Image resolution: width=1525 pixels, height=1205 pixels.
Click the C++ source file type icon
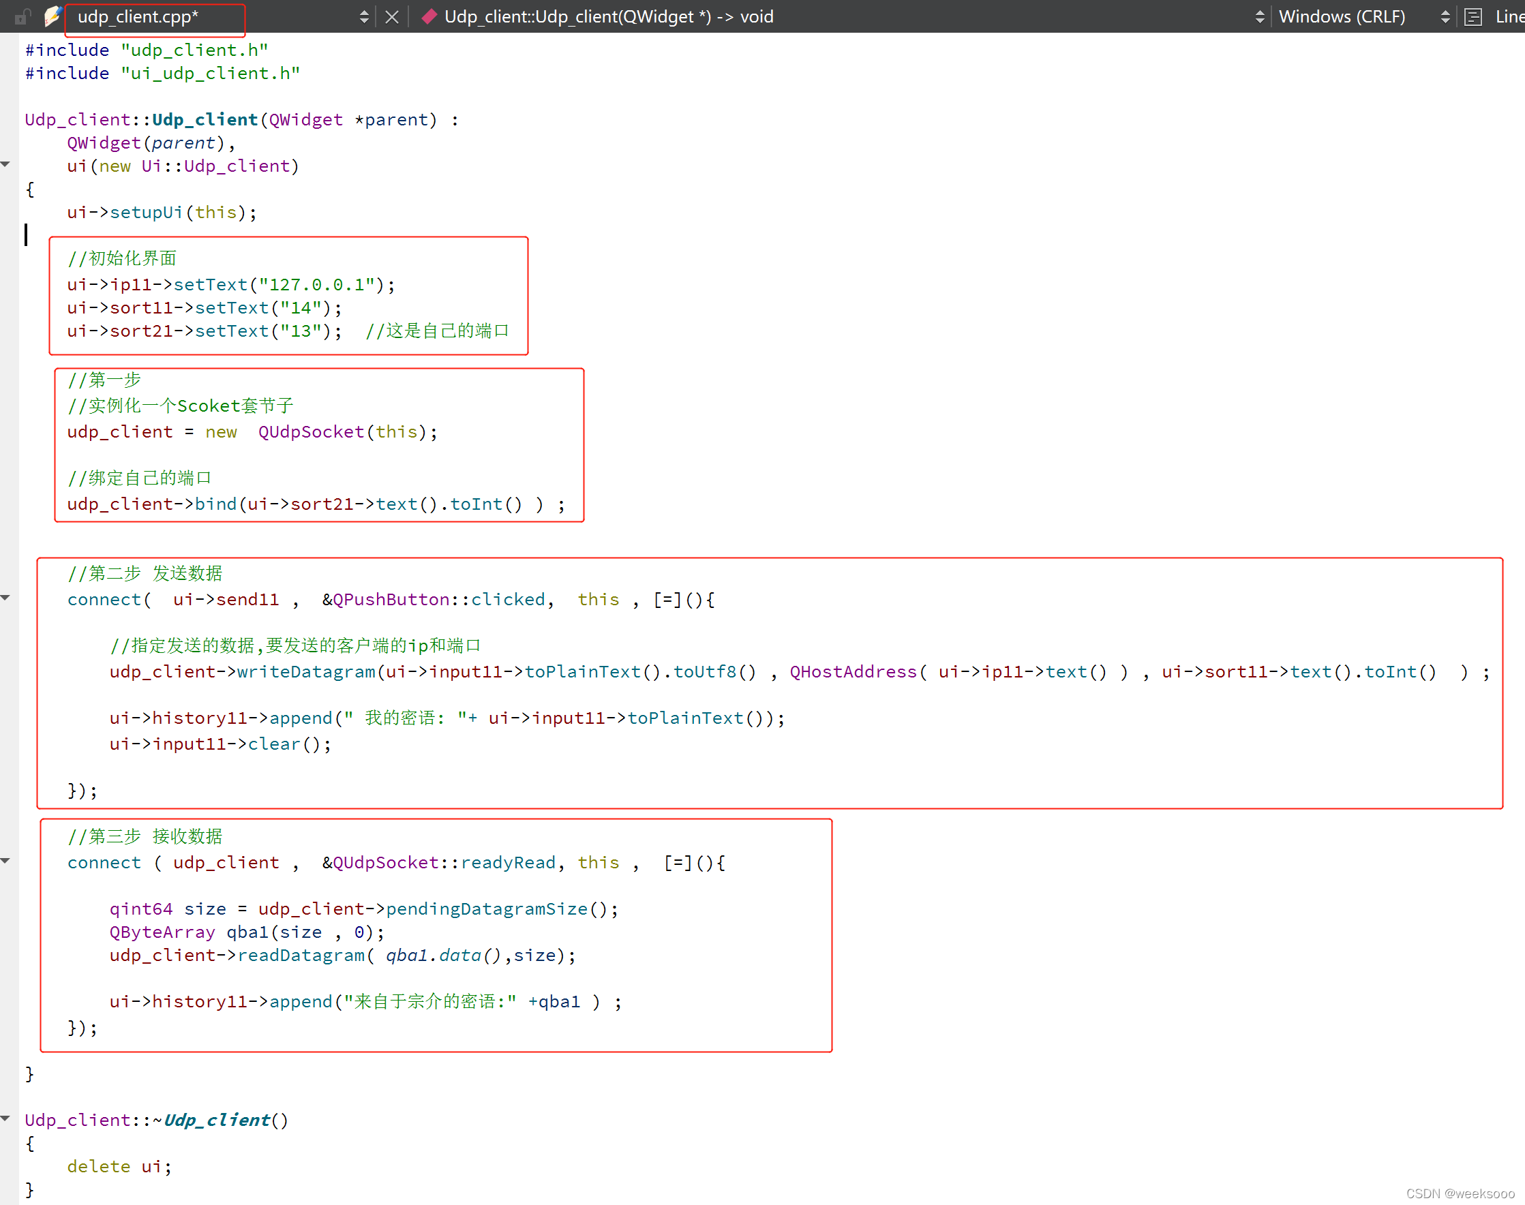click(x=52, y=16)
